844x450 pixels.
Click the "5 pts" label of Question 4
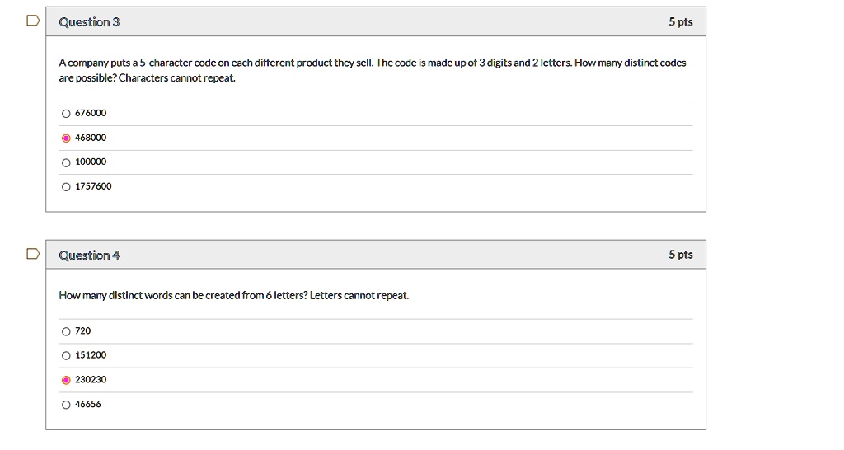click(680, 255)
